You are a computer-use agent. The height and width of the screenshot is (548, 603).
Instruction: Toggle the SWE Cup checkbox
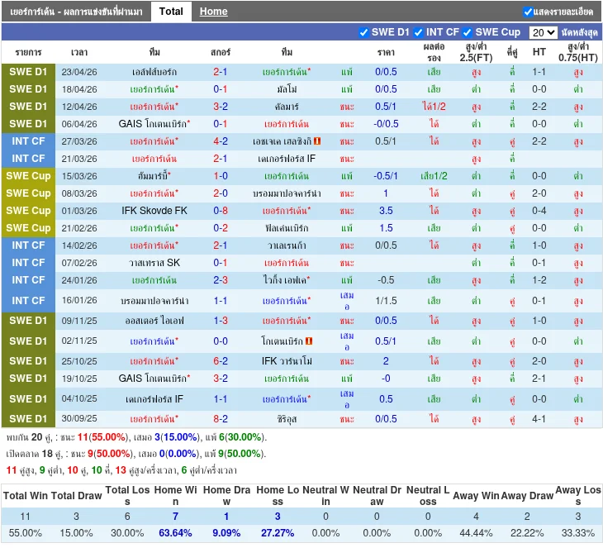coord(468,32)
